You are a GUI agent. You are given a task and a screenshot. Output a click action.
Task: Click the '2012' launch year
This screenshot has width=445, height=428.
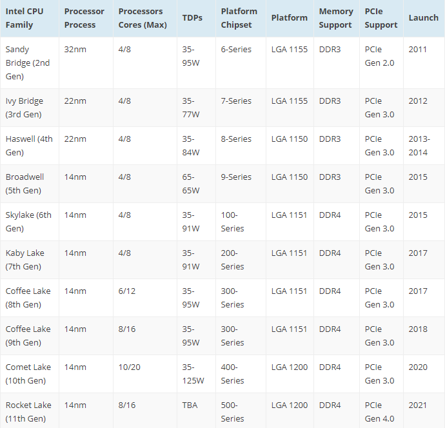coord(418,101)
